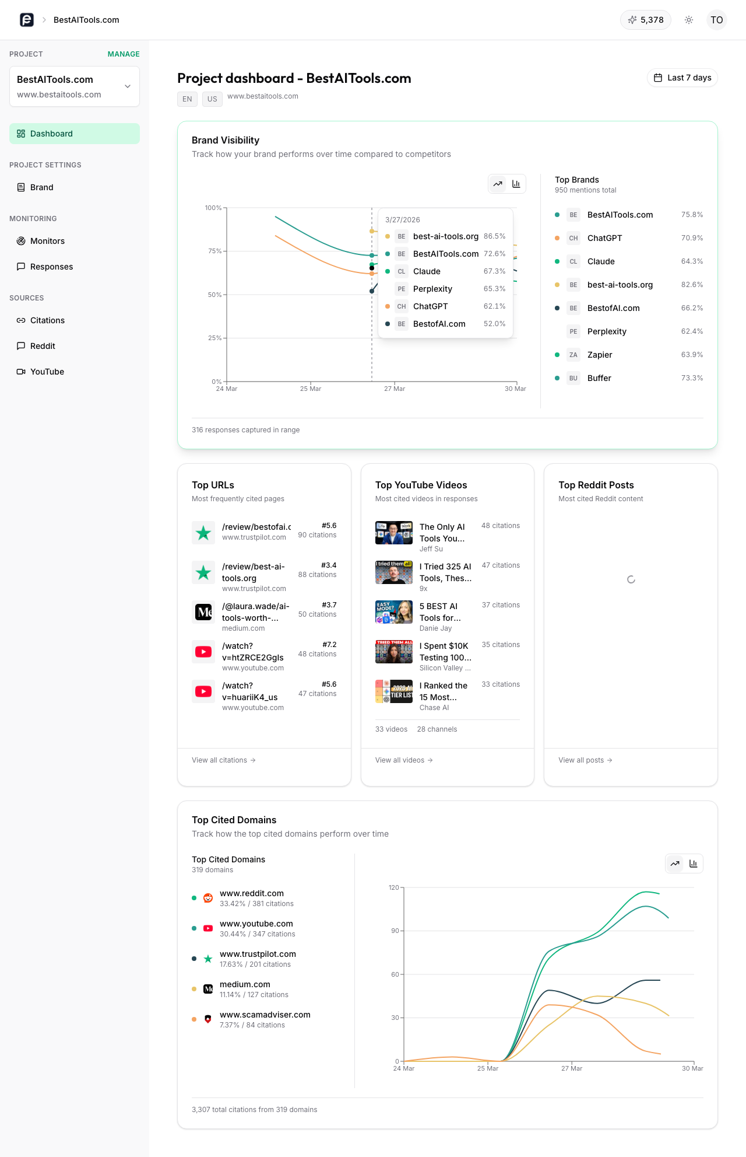Viewport: 746px width, 1157px height.
Task: Click View all citations link
Action: pos(224,760)
